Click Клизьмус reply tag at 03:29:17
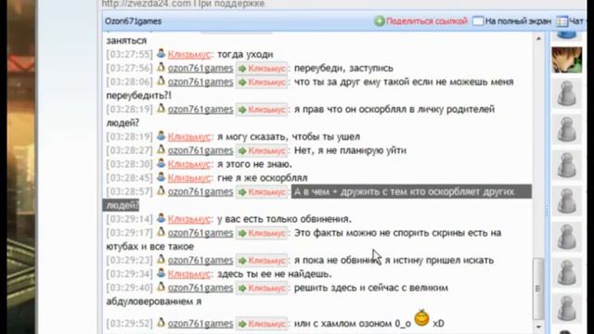This screenshot has height=334, width=594. [x=262, y=233]
